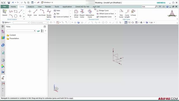Image resolution: width=179 pixels, height=101 pixels.
Task: Choose the Text curve command
Action: 56,14
